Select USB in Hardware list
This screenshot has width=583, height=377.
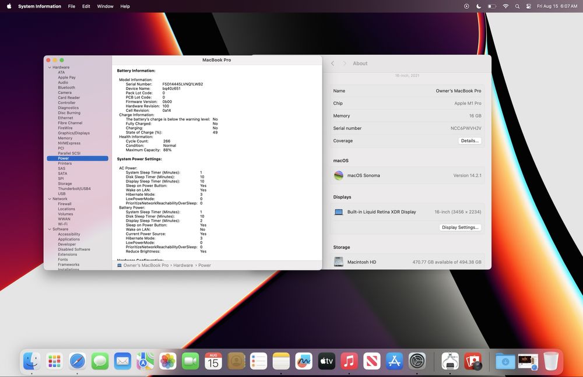coord(62,193)
